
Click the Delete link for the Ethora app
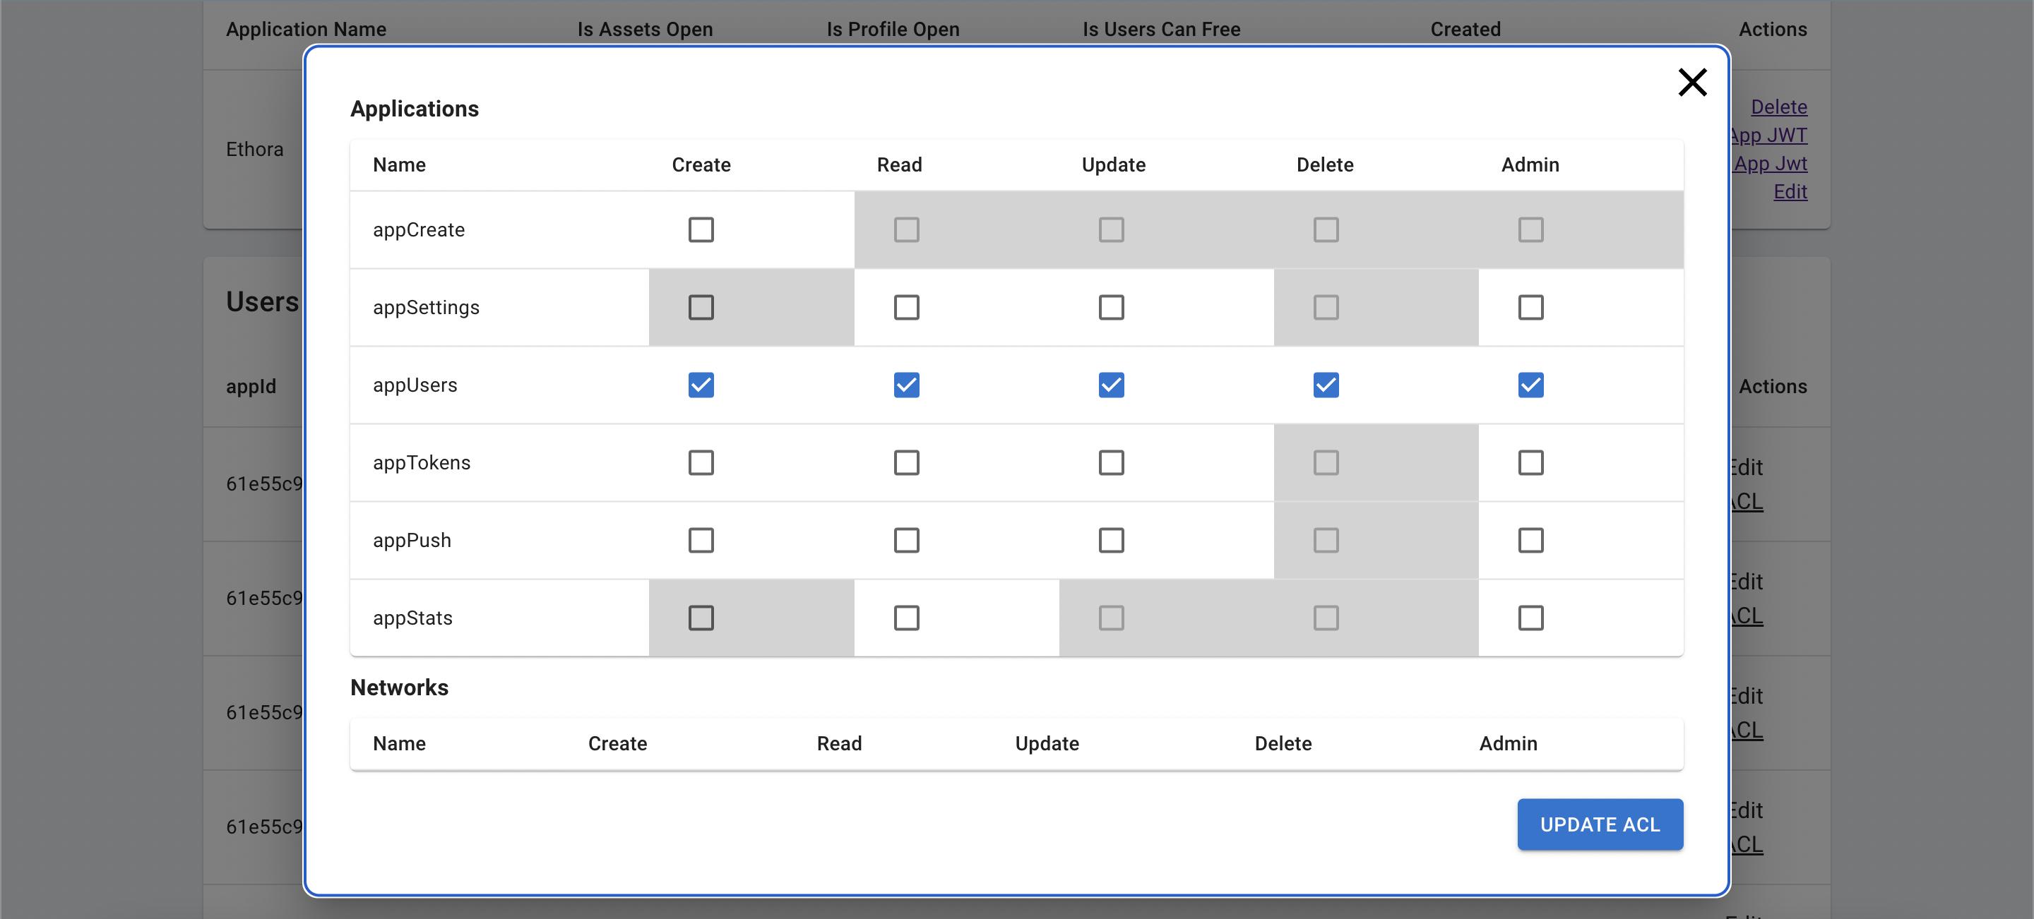(x=1778, y=106)
